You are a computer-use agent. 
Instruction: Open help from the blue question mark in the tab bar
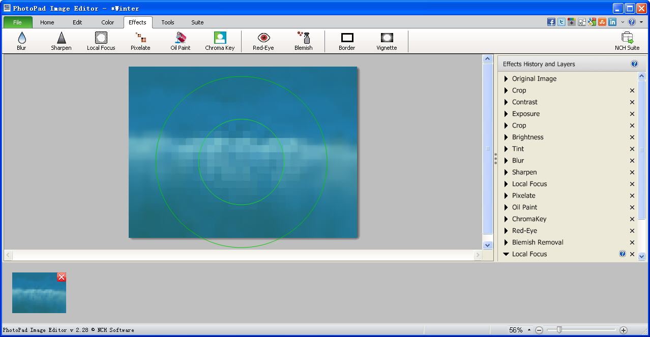[x=632, y=22]
